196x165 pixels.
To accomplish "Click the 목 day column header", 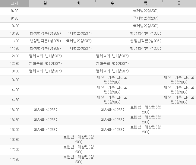I will tap(146, 3).
